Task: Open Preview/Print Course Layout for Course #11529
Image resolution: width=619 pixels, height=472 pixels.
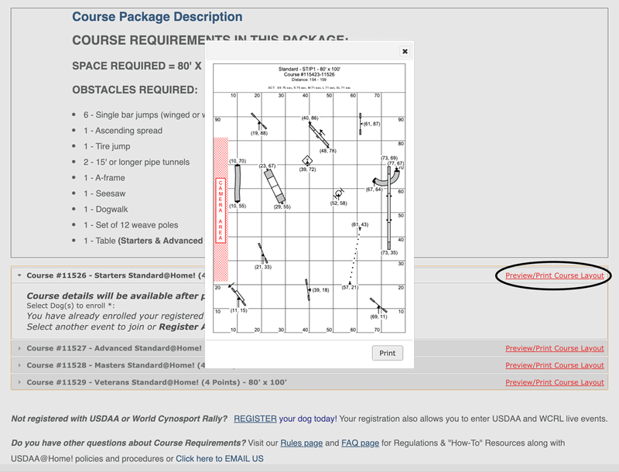Action: [x=554, y=382]
